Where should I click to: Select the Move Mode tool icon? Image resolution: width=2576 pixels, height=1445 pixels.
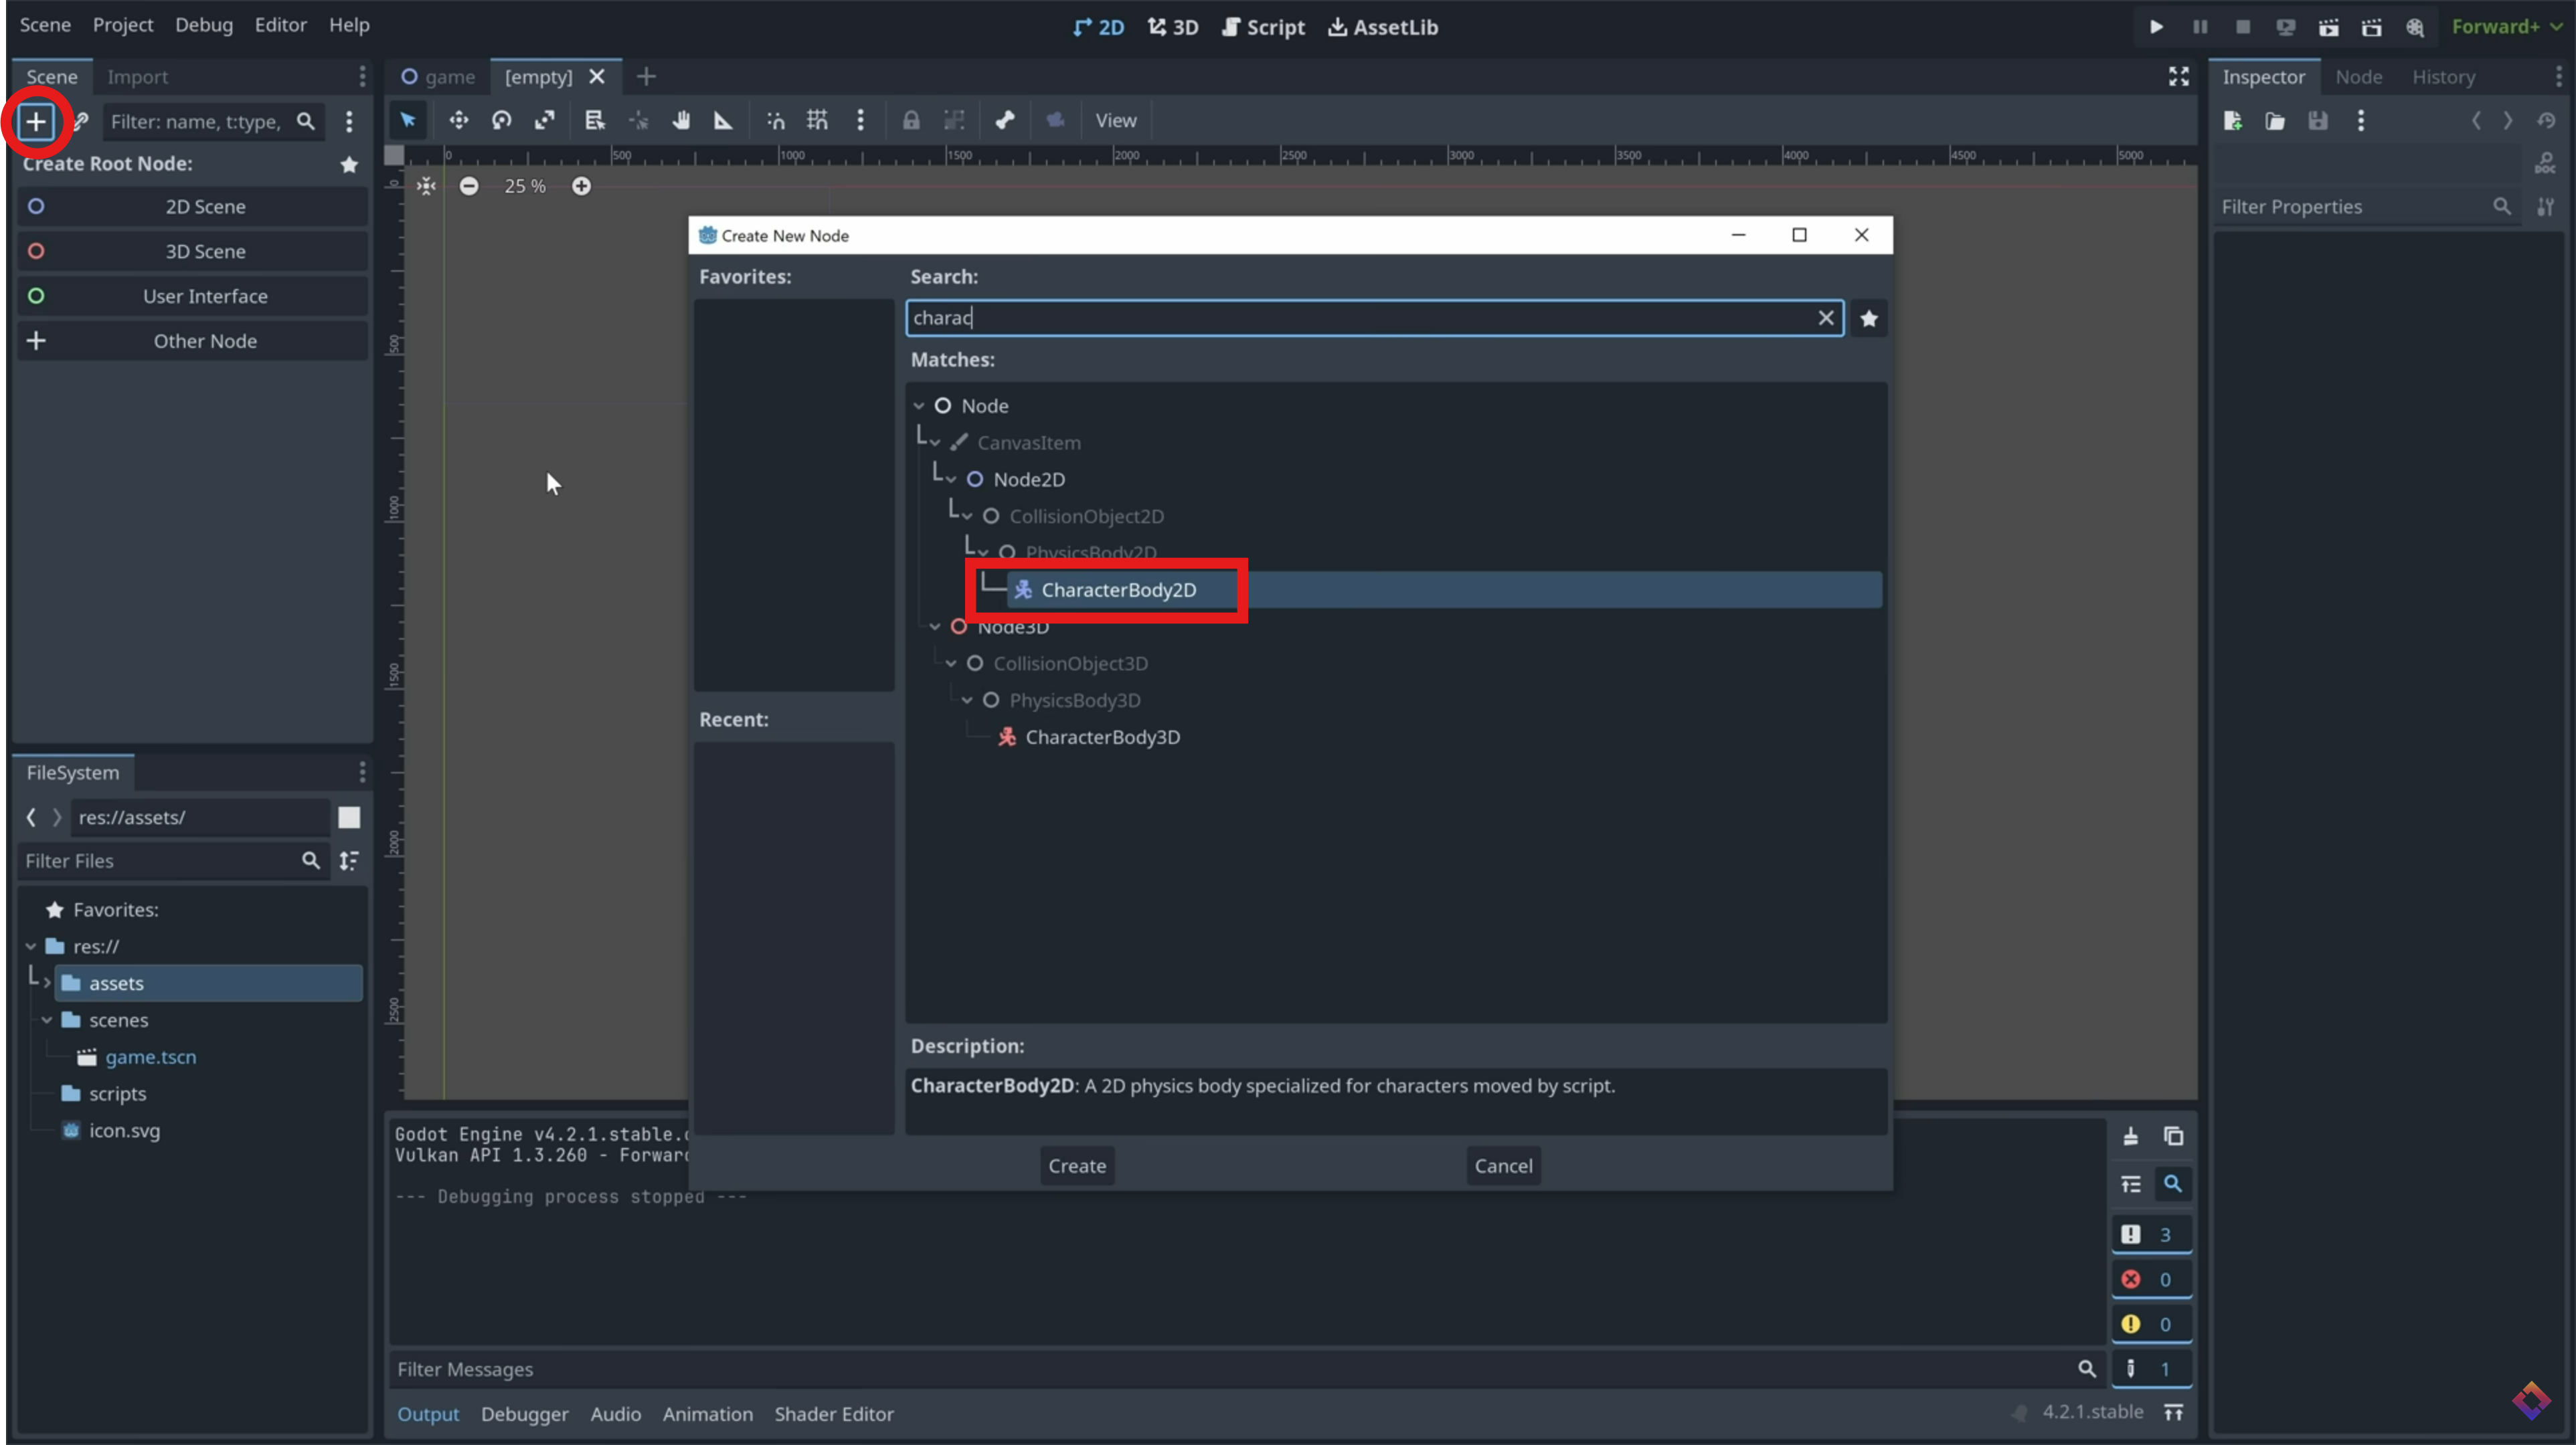[x=458, y=121]
